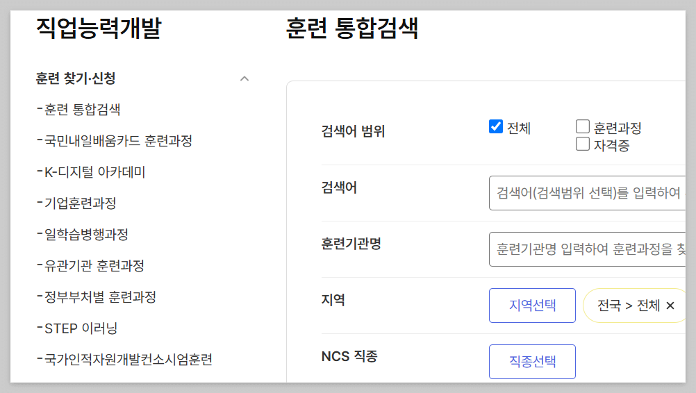The image size is (696, 393).
Task: Click the 훈련 찾기·신청 section heading
Action: 76,78
